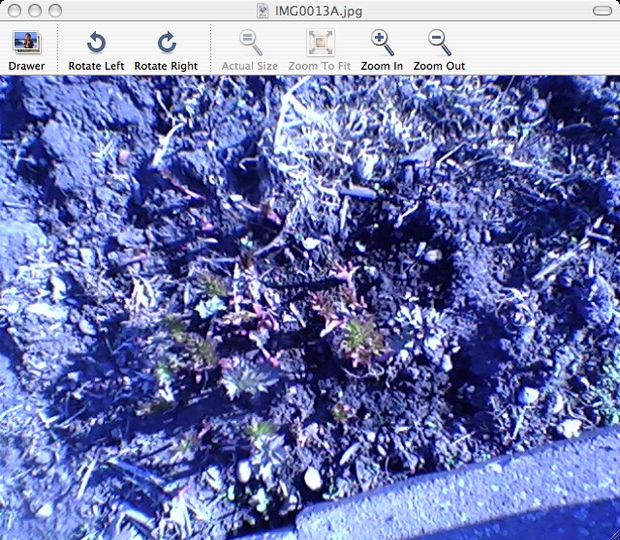This screenshot has width=620, height=540.
Task: Click the Zoom Out magnifier icon
Action: 439,43
